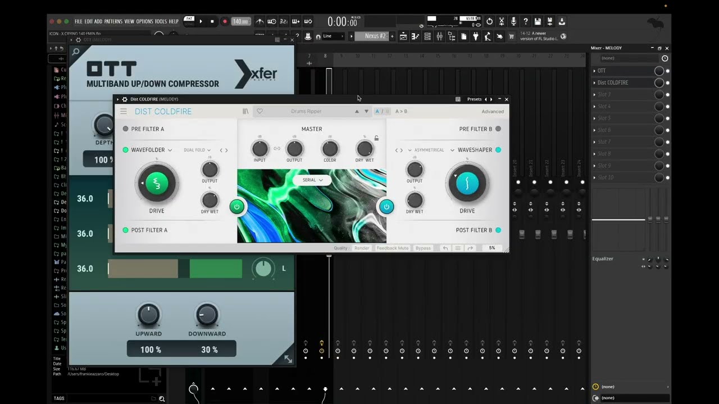Open the FL Studio mixer window icon
719x404 pixels.
pyautogui.click(x=439, y=36)
